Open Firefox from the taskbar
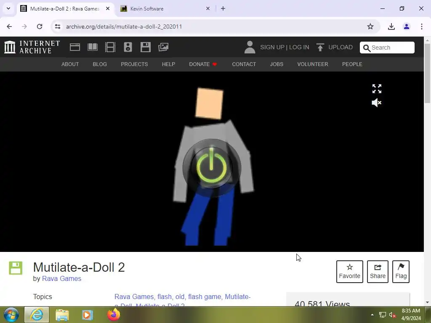Viewport: 431px width, 323px height. click(x=114, y=315)
